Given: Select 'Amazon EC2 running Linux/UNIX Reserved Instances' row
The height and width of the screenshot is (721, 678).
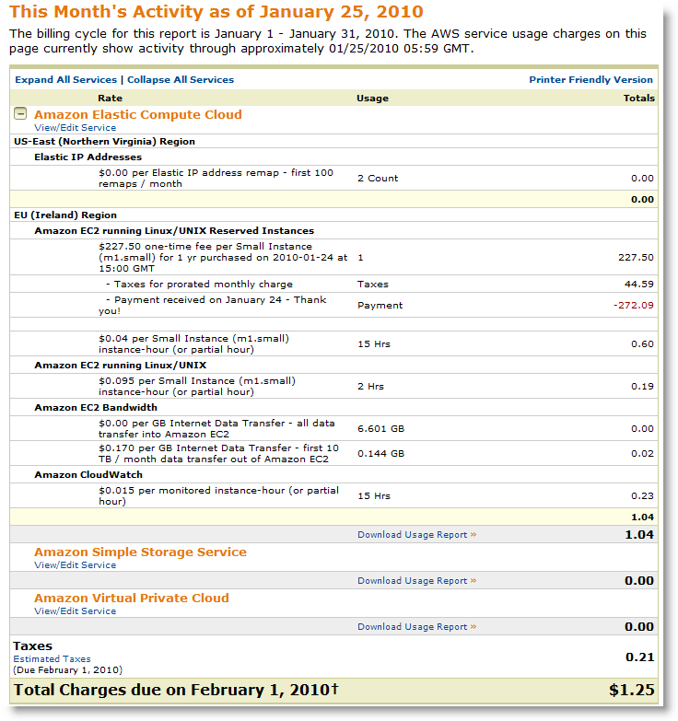Looking at the screenshot, I should (x=334, y=230).
